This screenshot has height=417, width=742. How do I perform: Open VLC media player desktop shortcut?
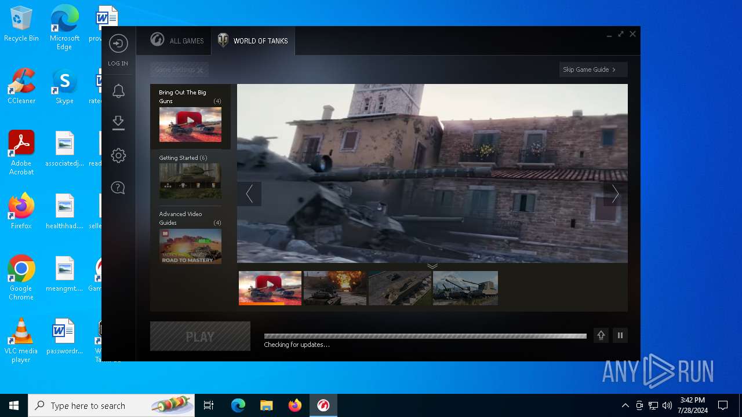(x=21, y=341)
